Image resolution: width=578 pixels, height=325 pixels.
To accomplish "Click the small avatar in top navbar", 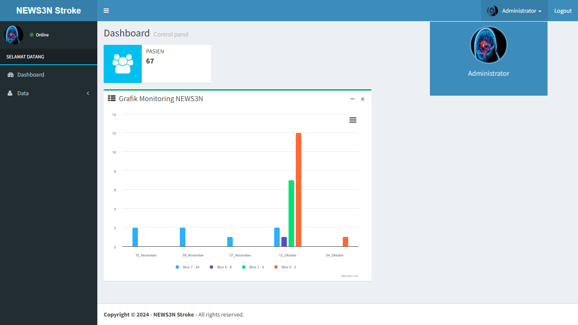I will tap(493, 11).
